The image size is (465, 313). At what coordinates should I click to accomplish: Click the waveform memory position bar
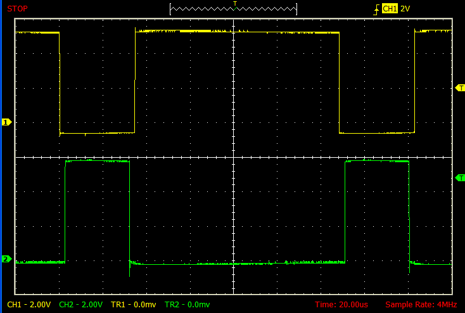tap(233, 9)
